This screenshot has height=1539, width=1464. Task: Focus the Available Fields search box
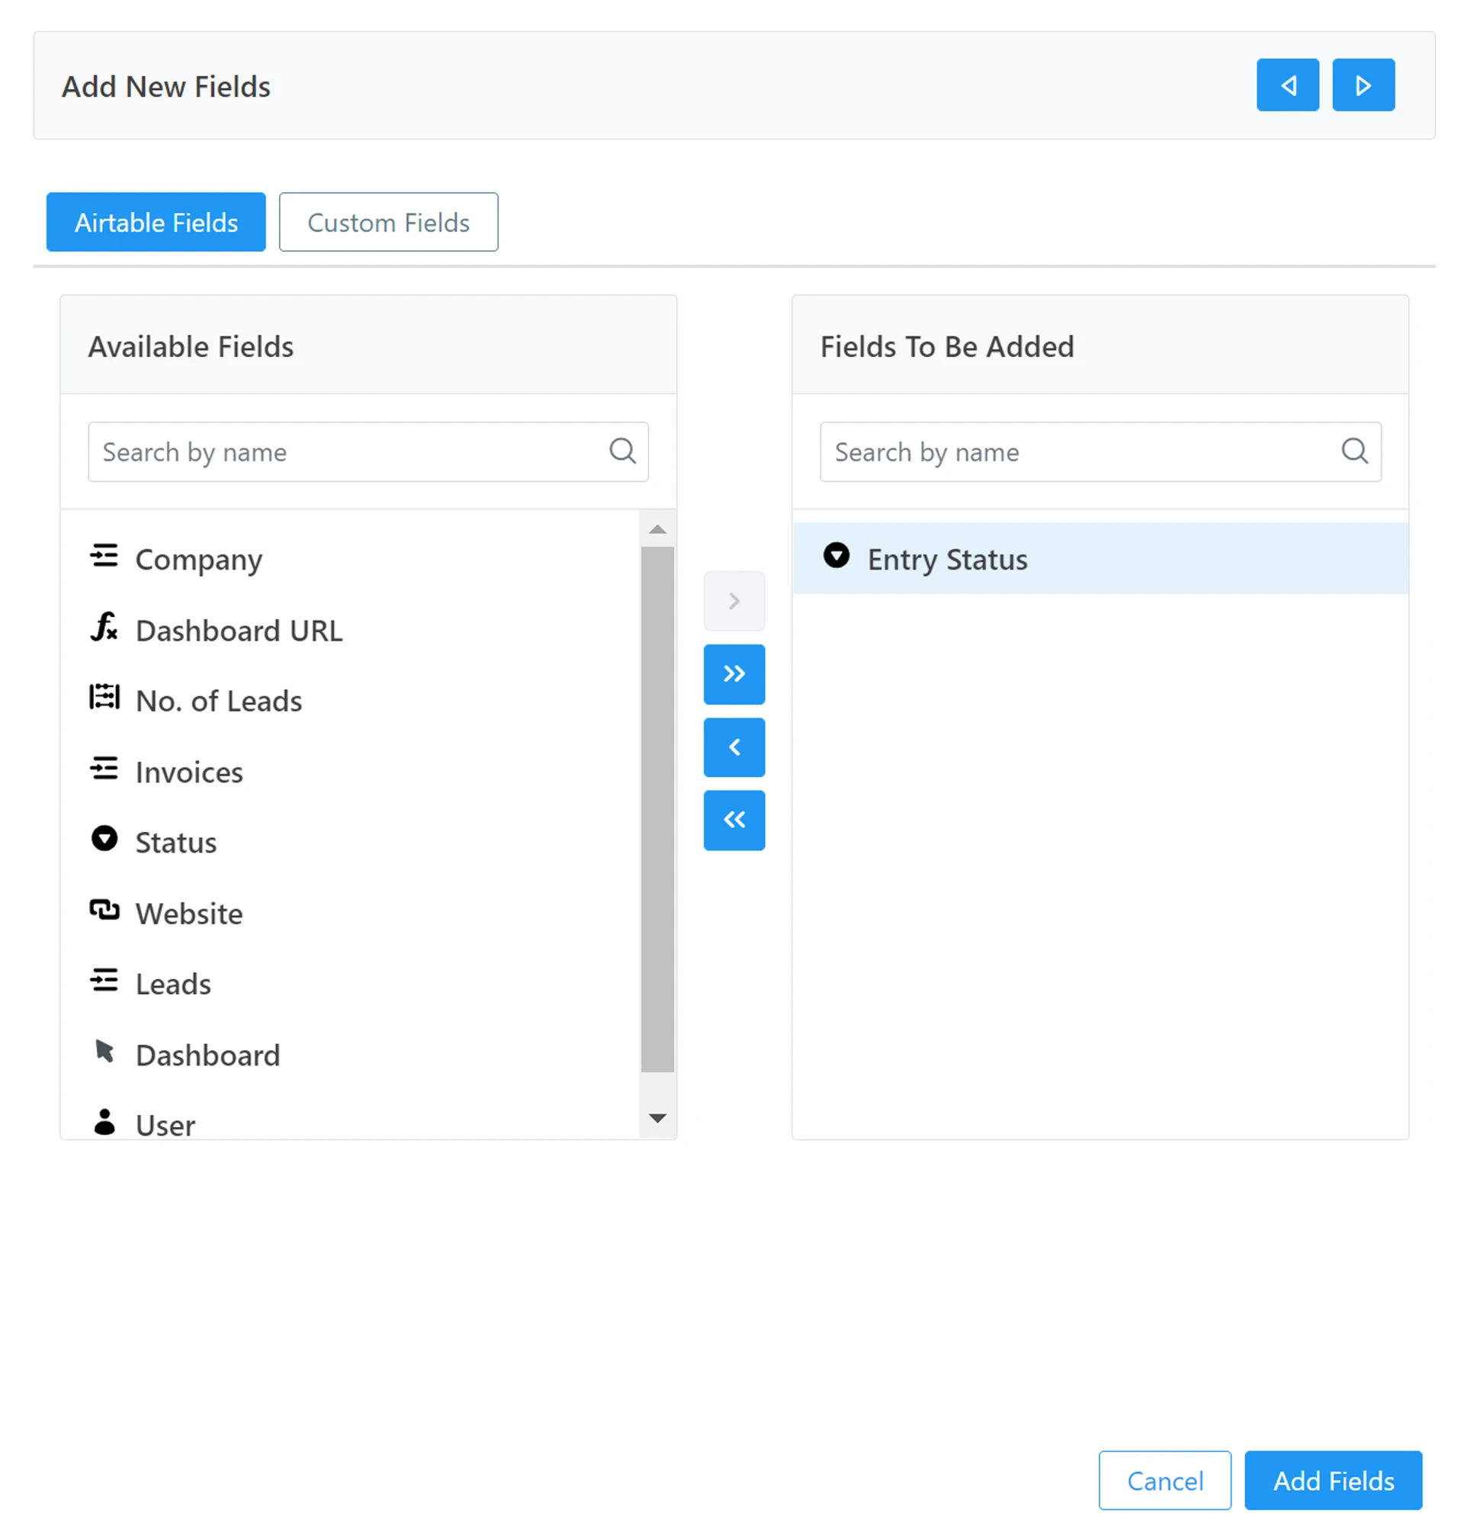point(347,452)
